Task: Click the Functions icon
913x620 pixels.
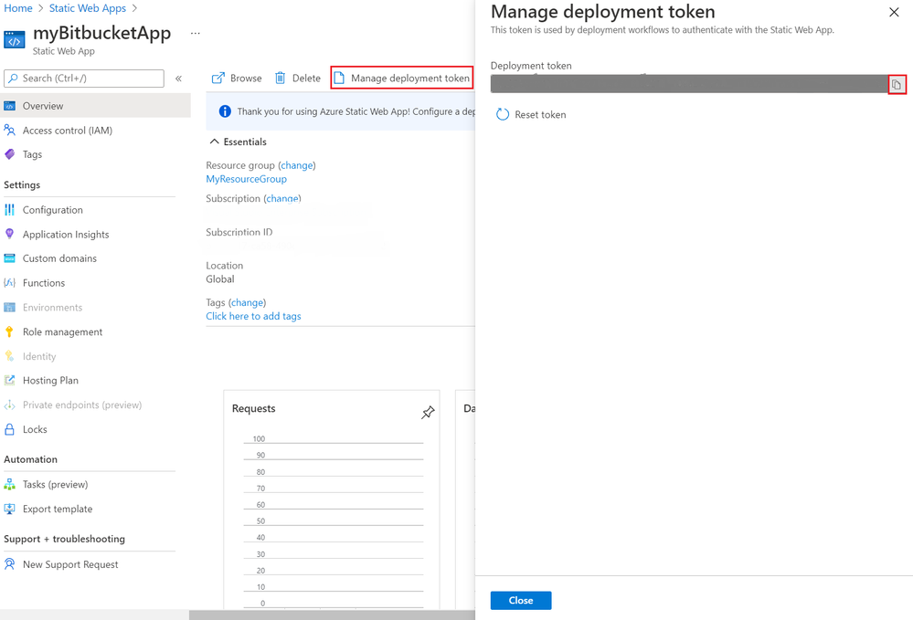Action: tap(9, 283)
